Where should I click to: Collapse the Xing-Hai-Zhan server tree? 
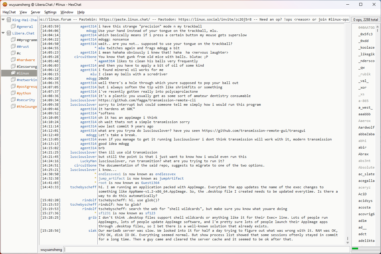(3, 20)
